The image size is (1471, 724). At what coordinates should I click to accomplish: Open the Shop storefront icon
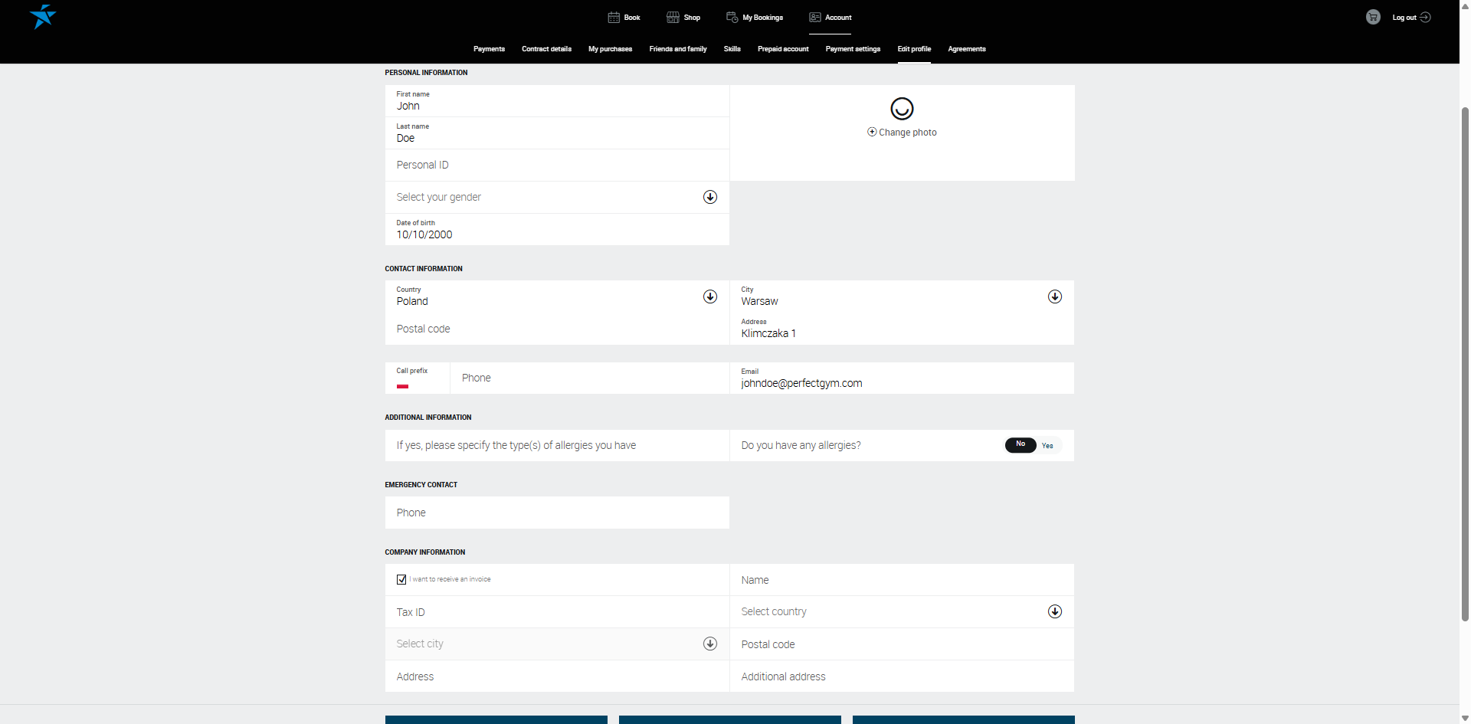673,17
